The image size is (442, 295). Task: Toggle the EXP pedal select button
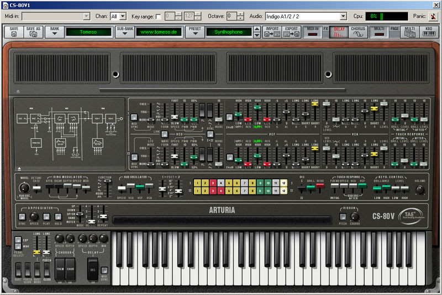tap(18, 240)
